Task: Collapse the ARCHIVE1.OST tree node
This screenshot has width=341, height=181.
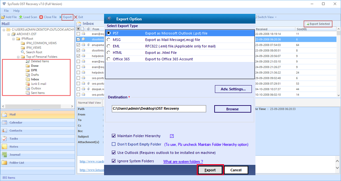Action: [x=9, y=34]
